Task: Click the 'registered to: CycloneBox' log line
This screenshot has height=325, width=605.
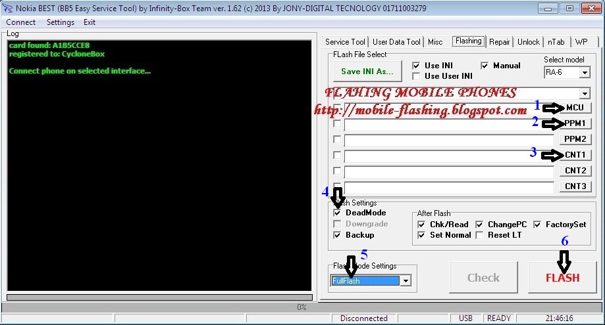Action: 57,54
